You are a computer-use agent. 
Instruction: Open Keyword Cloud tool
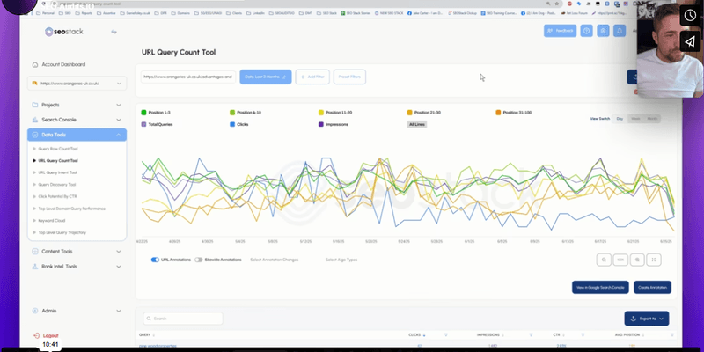click(52, 221)
